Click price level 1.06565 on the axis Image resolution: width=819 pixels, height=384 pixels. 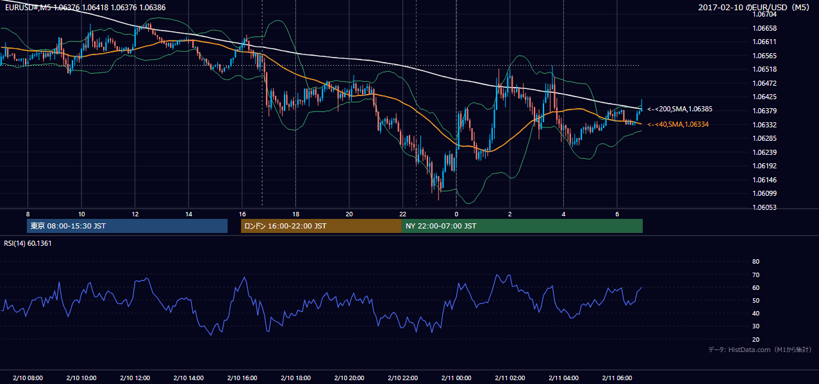765,56
